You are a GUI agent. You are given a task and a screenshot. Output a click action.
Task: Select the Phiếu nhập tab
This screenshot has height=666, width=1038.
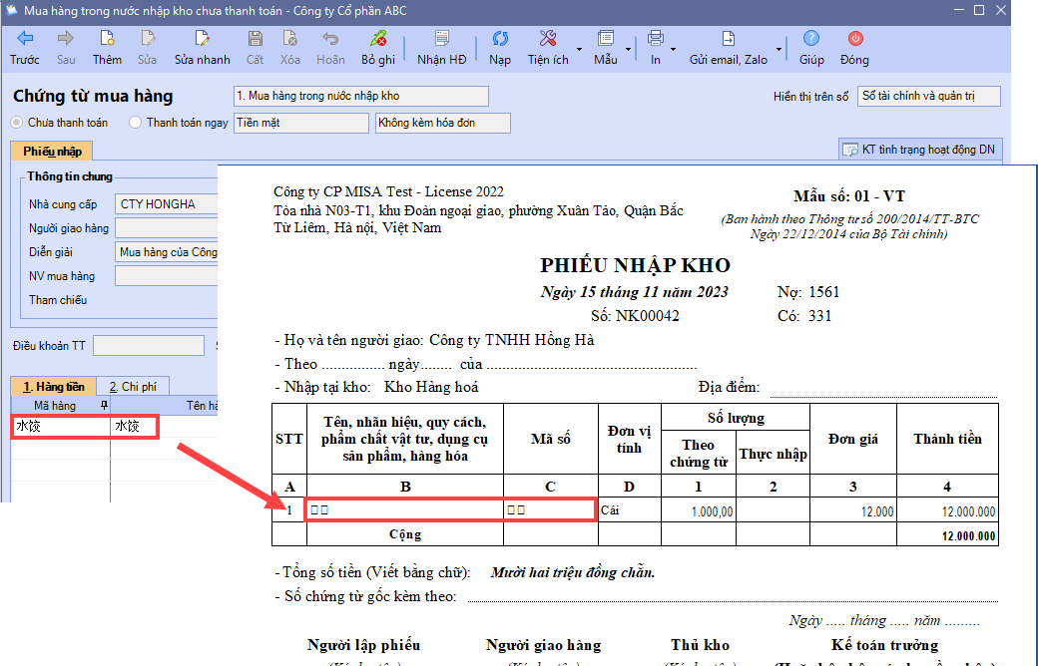tap(52, 152)
